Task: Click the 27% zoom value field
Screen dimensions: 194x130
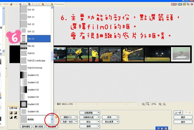Action: (154, 104)
